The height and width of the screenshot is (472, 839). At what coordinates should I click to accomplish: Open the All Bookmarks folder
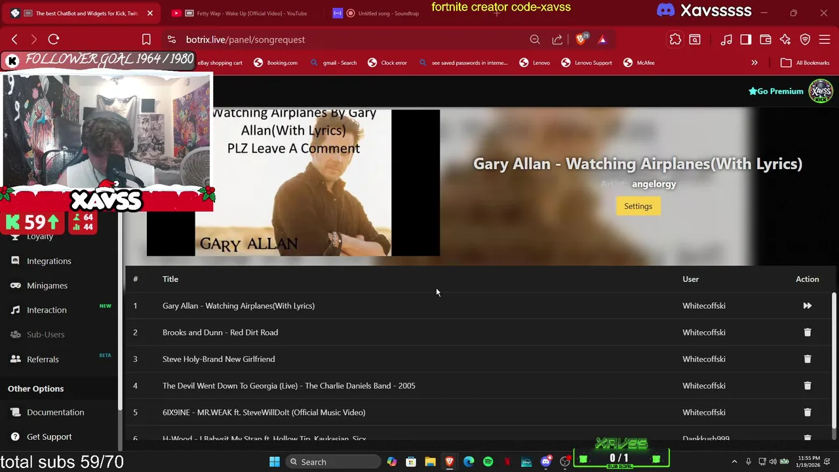coord(805,63)
